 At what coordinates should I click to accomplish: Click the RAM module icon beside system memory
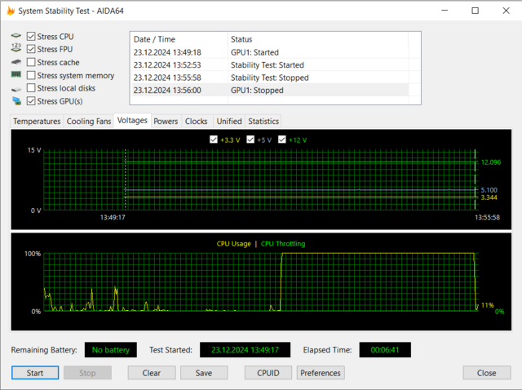tap(16, 75)
